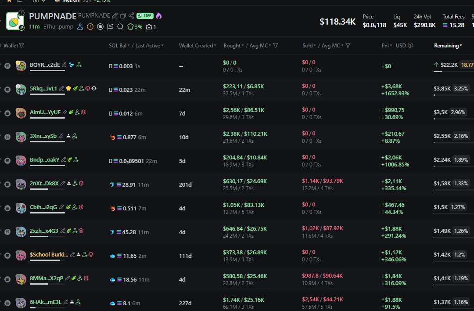Toggle row menu circle for BQYR...c2dE
This screenshot has height=311, width=474.
pyautogui.click(x=7, y=66)
